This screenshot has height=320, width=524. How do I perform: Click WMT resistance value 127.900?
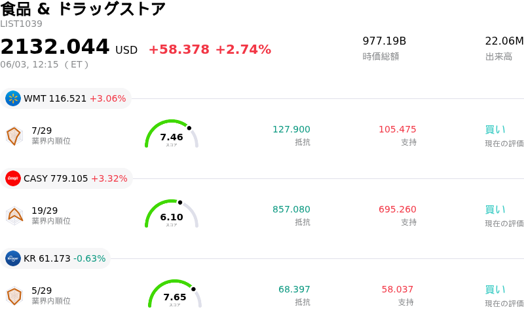coord(291,129)
